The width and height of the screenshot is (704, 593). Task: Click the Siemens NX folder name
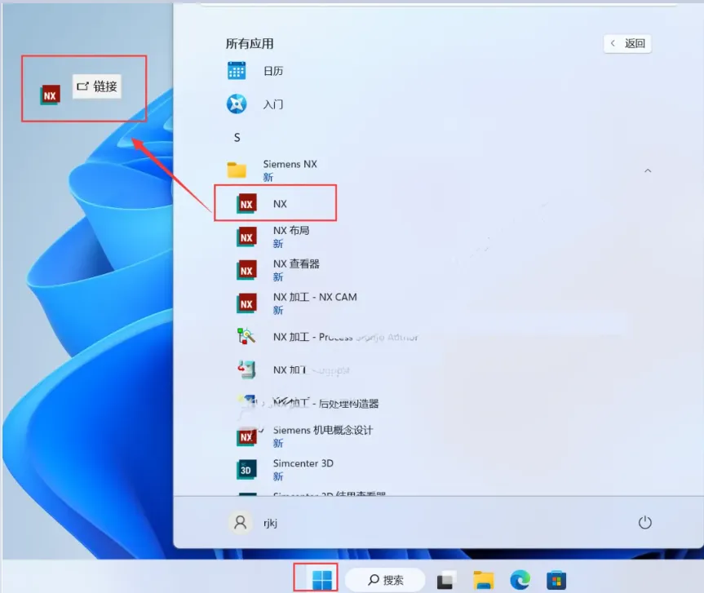tap(290, 164)
